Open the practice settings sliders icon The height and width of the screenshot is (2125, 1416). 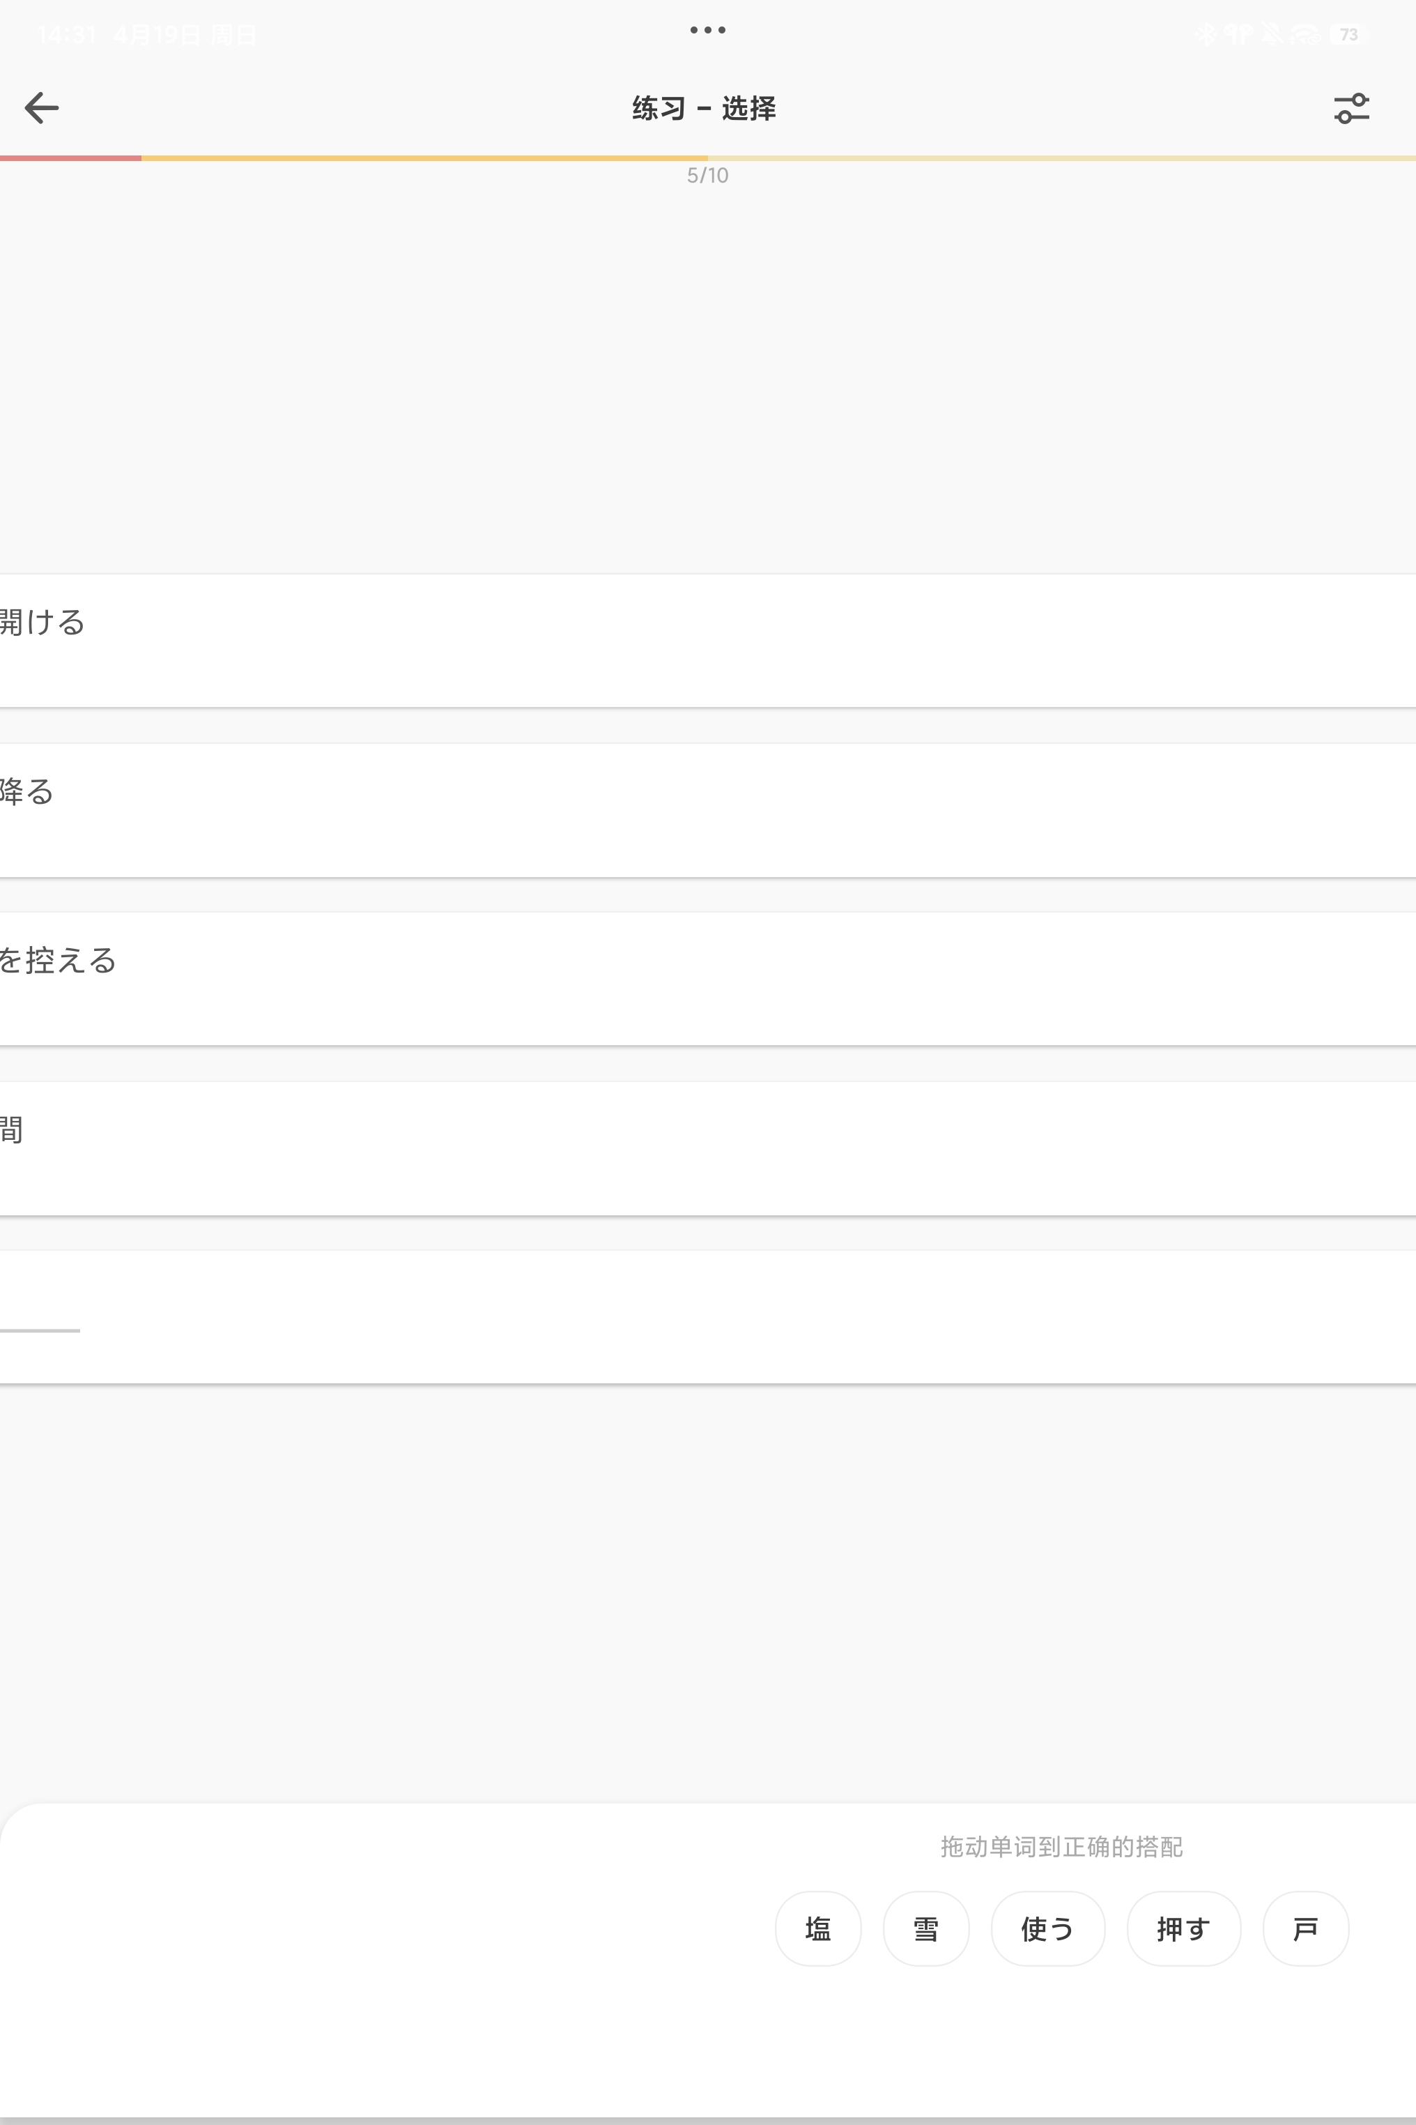point(1351,109)
